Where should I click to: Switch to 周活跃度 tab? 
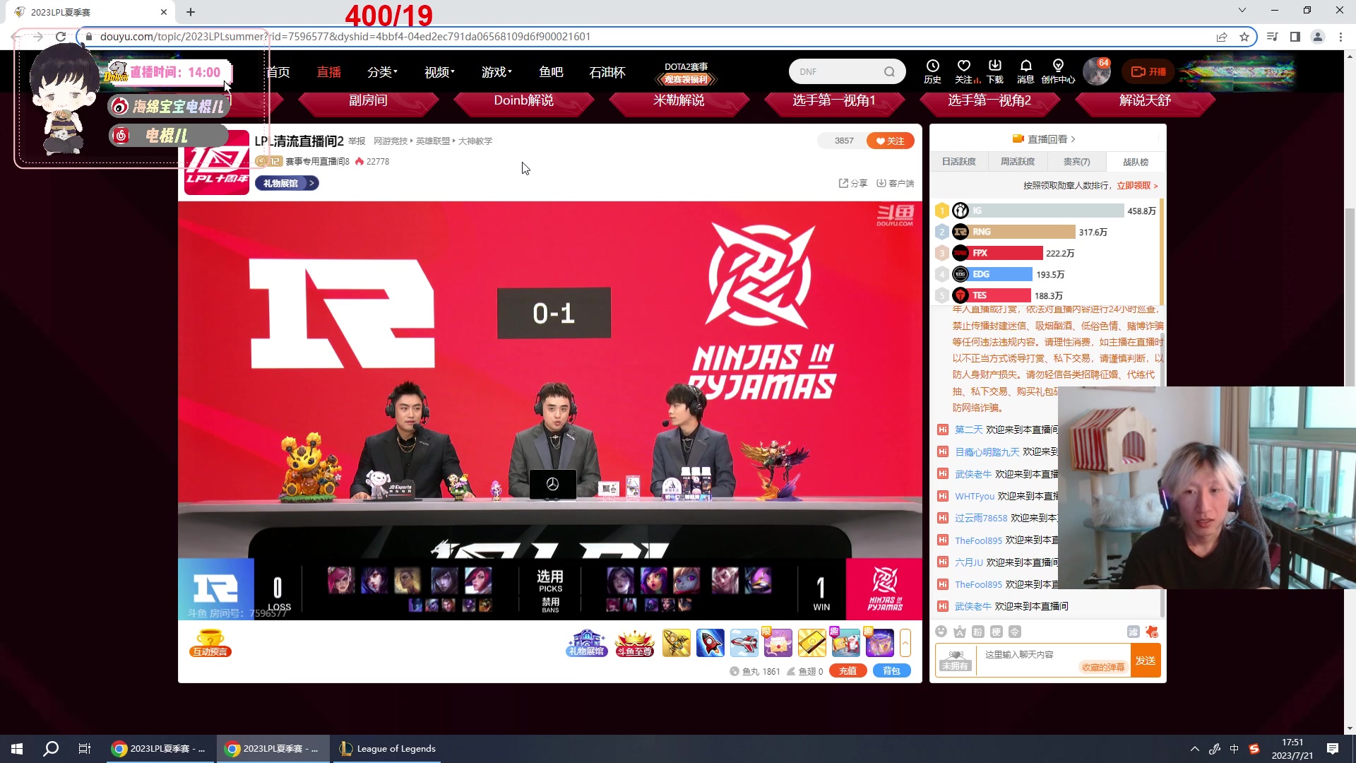tap(1018, 162)
